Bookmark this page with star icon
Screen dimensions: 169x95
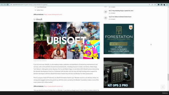[x=155, y=5]
